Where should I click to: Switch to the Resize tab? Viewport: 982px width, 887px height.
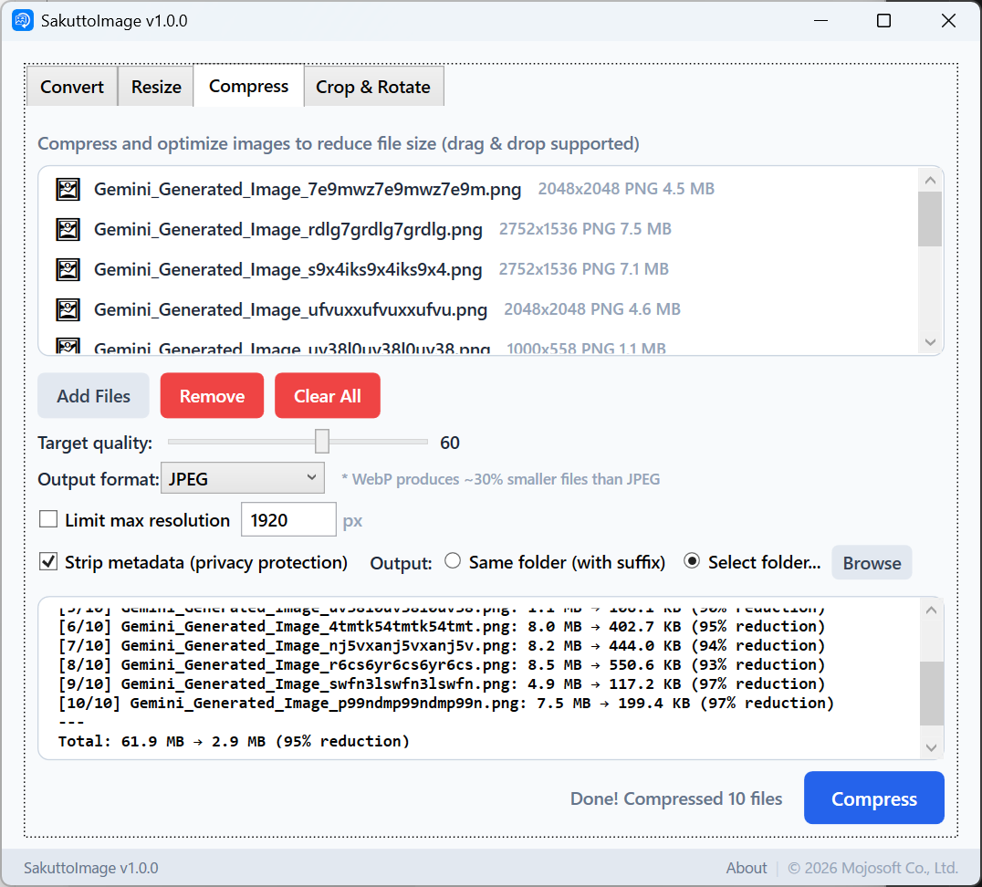156,87
